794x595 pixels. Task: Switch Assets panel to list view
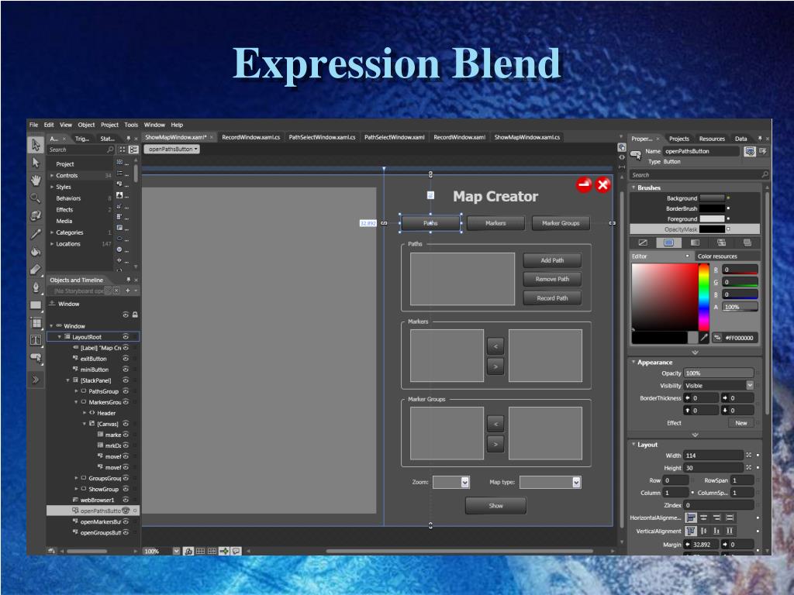pos(133,150)
